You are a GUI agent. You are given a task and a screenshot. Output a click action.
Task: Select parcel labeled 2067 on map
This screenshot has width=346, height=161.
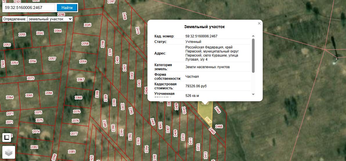coord(81,79)
